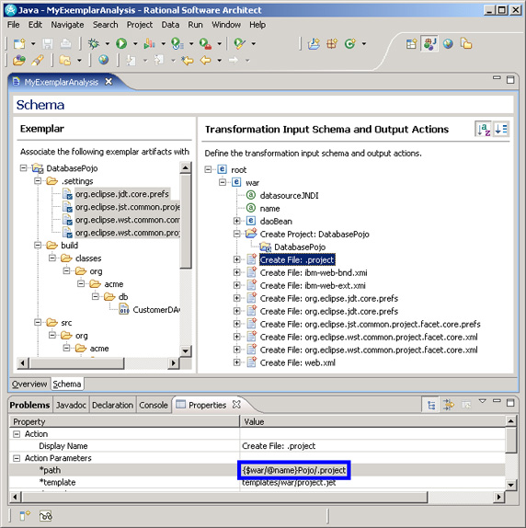Viewport: 526px width, 528px height.
Task: Click Show Advanced Properties icon
Action: click(449, 405)
